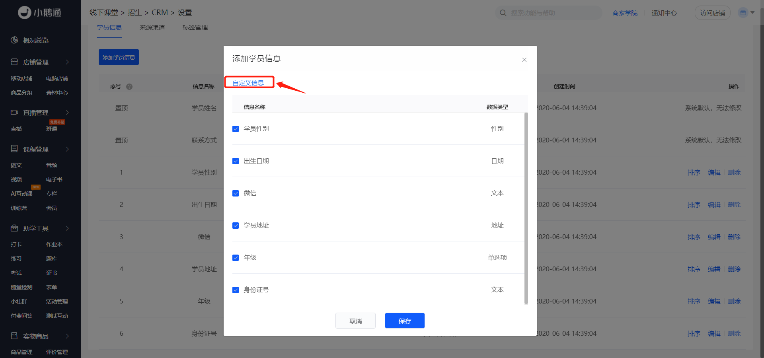Click the search magnifier icon in top bar
This screenshot has width=764, height=358.
tap(503, 13)
